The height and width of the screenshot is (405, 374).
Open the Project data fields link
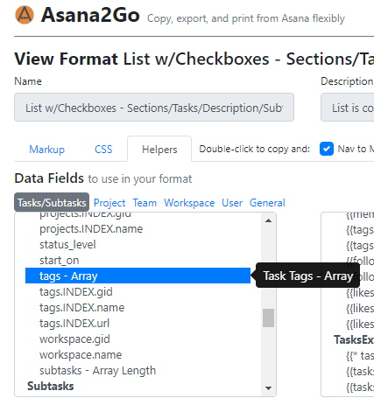109,203
